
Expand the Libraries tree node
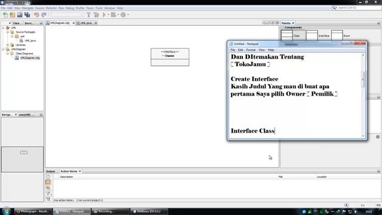coord(8,45)
